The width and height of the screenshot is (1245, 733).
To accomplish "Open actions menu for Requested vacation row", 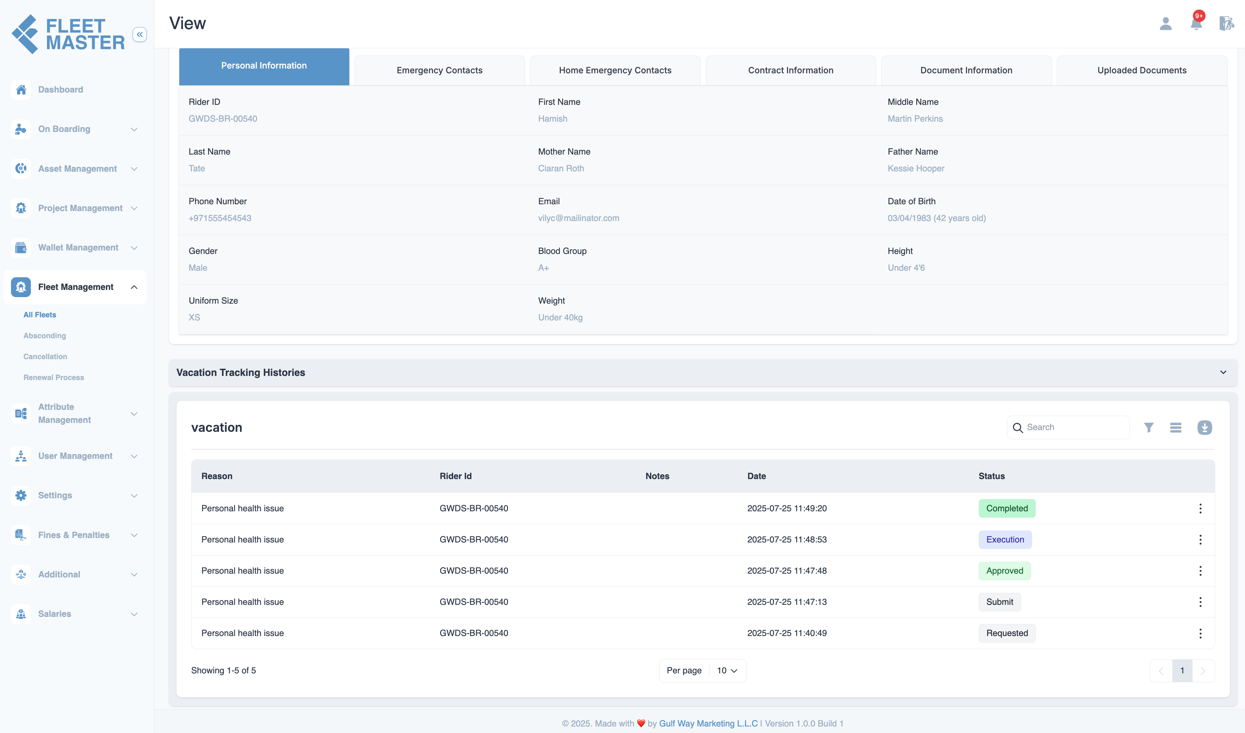I will coord(1200,634).
